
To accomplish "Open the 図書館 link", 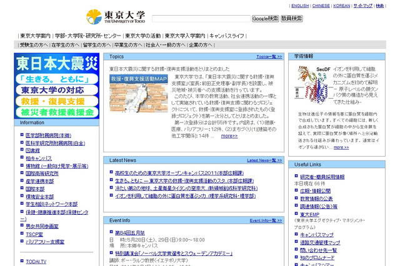I will click(x=32, y=150).
